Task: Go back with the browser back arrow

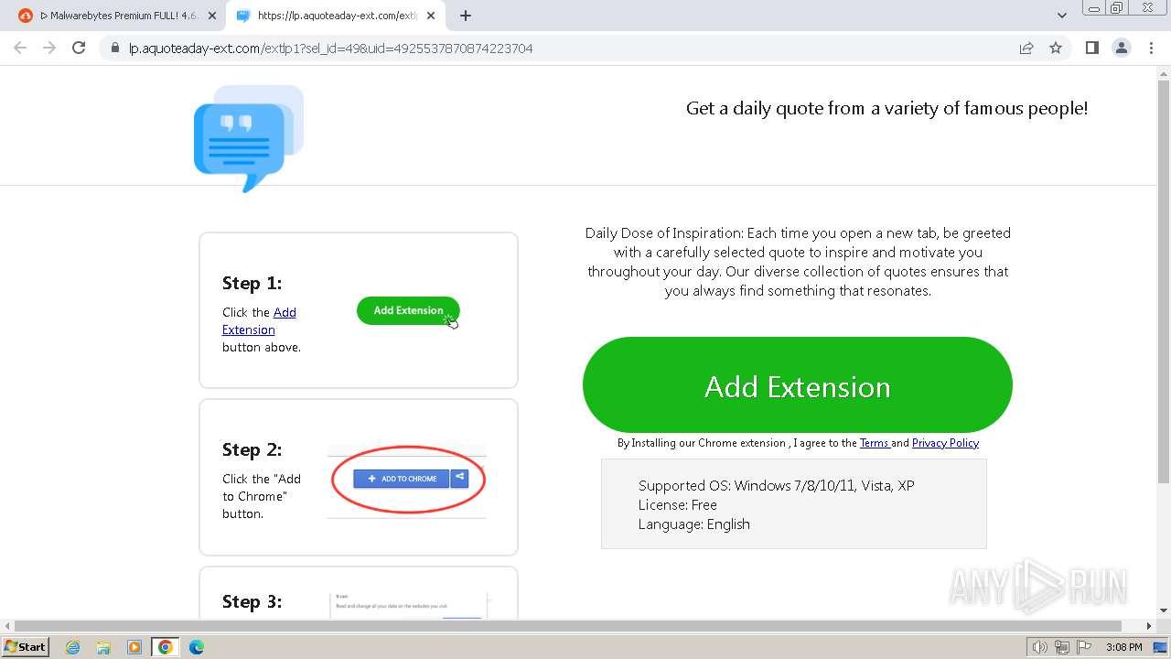Action: coord(20,48)
